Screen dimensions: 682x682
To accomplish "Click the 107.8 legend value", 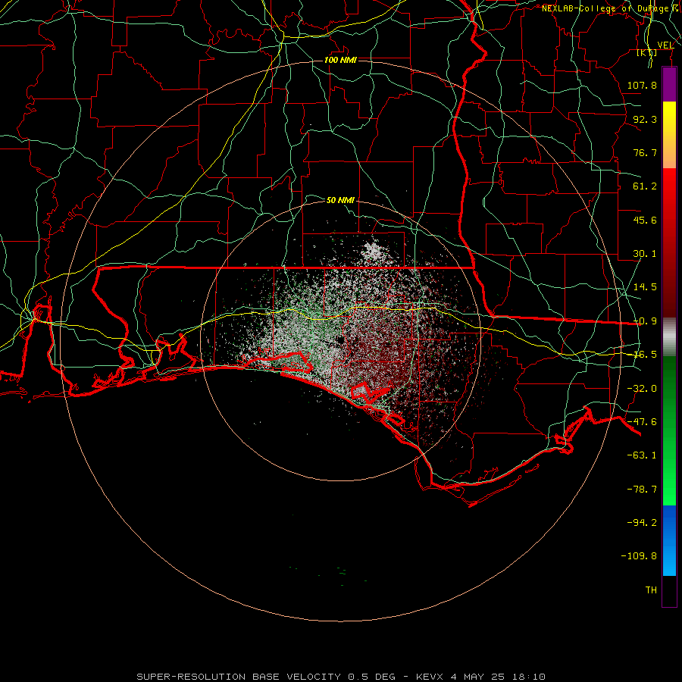I will [642, 85].
